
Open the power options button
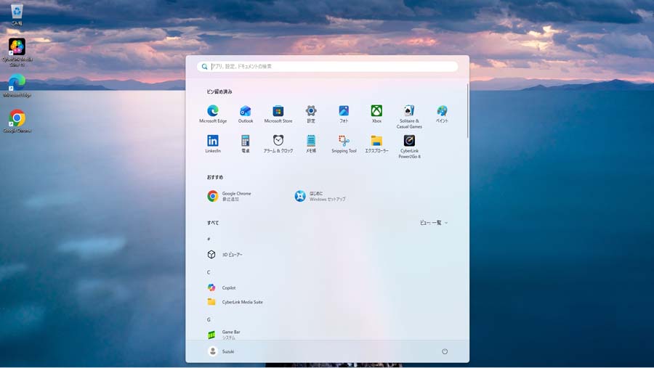(x=445, y=351)
